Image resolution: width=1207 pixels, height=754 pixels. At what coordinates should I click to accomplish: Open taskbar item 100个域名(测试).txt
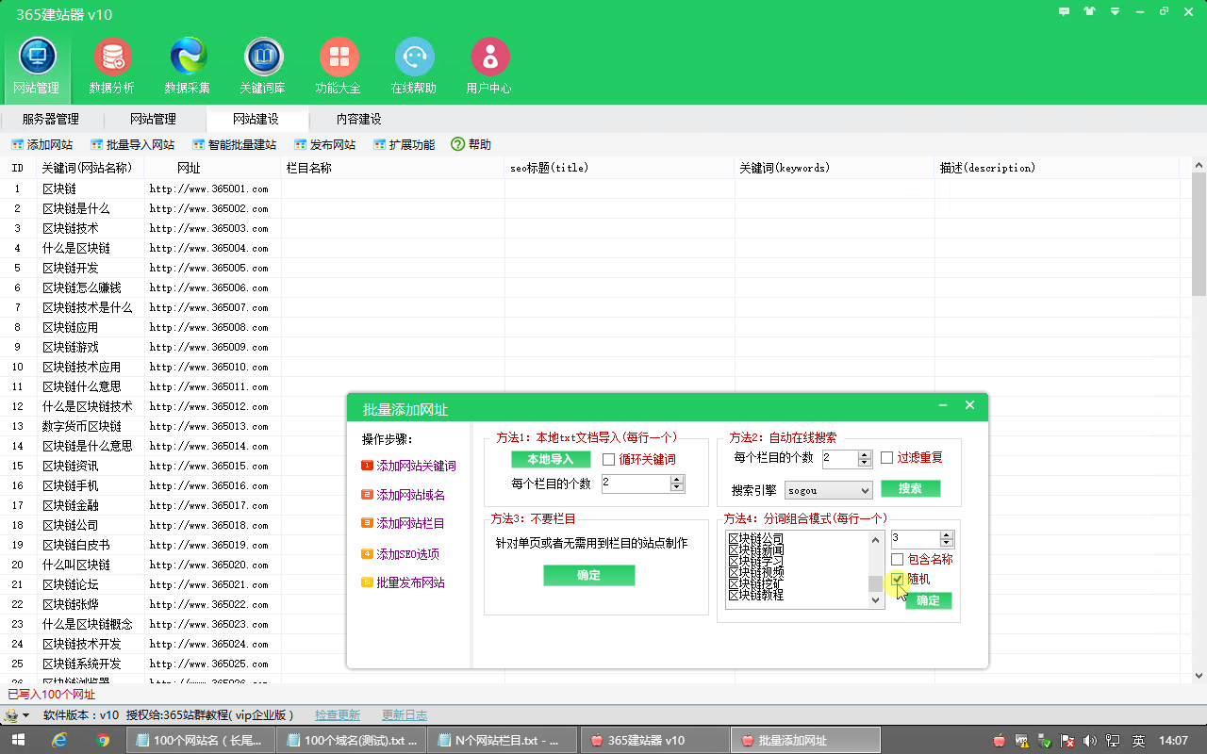[x=352, y=741]
